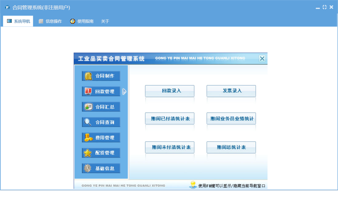This screenshot has width=338, height=224.
Task: Open the 期间已付清统计表 report
Action: point(170,118)
